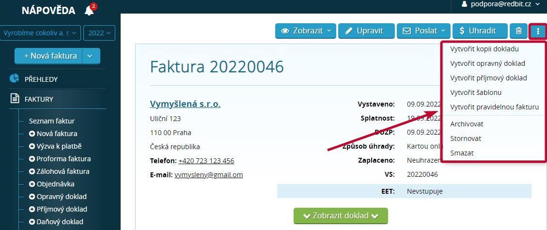Click plus icon next to Opravný doklad
Viewport: 547px width, 230px height.
(32, 197)
